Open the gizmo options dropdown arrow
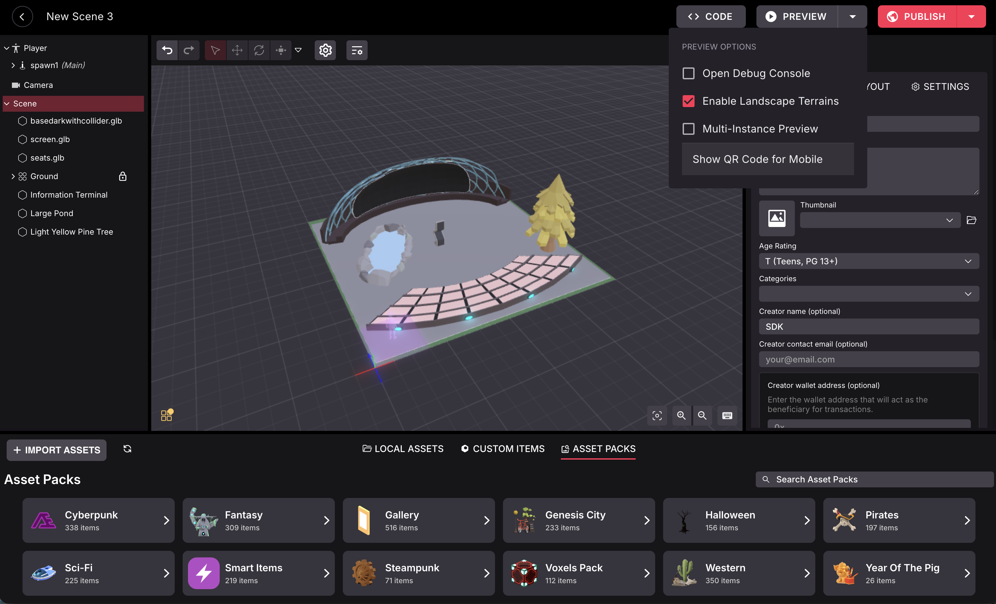996x604 pixels. [x=298, y=50]
